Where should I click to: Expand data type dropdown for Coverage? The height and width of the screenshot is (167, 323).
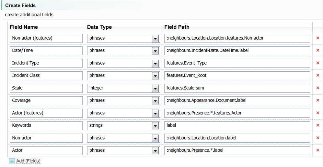tap(156, 101)
